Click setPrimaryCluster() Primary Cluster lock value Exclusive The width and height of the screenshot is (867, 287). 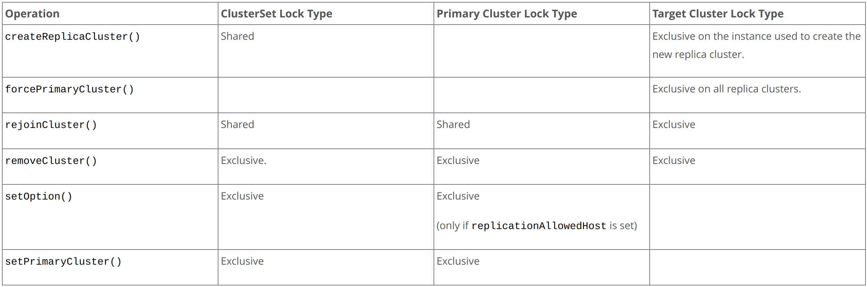coord(458,261)
